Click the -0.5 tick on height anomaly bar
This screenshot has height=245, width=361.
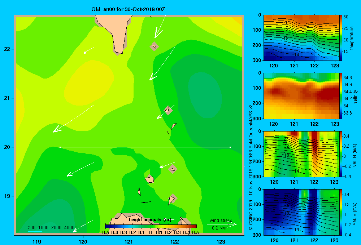tap(105, 233)
